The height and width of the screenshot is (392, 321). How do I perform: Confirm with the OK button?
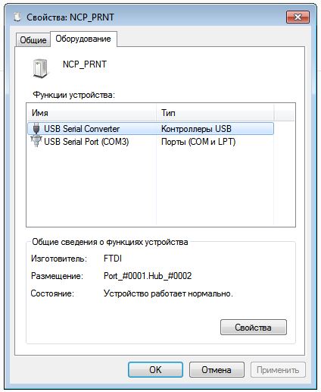click(155, 370)
